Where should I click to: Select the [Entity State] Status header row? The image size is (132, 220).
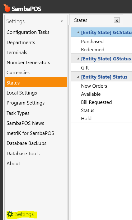[x=101, y=77]
